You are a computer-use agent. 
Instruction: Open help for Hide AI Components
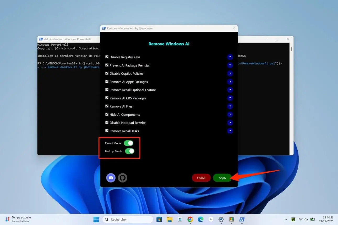point(230,115)
